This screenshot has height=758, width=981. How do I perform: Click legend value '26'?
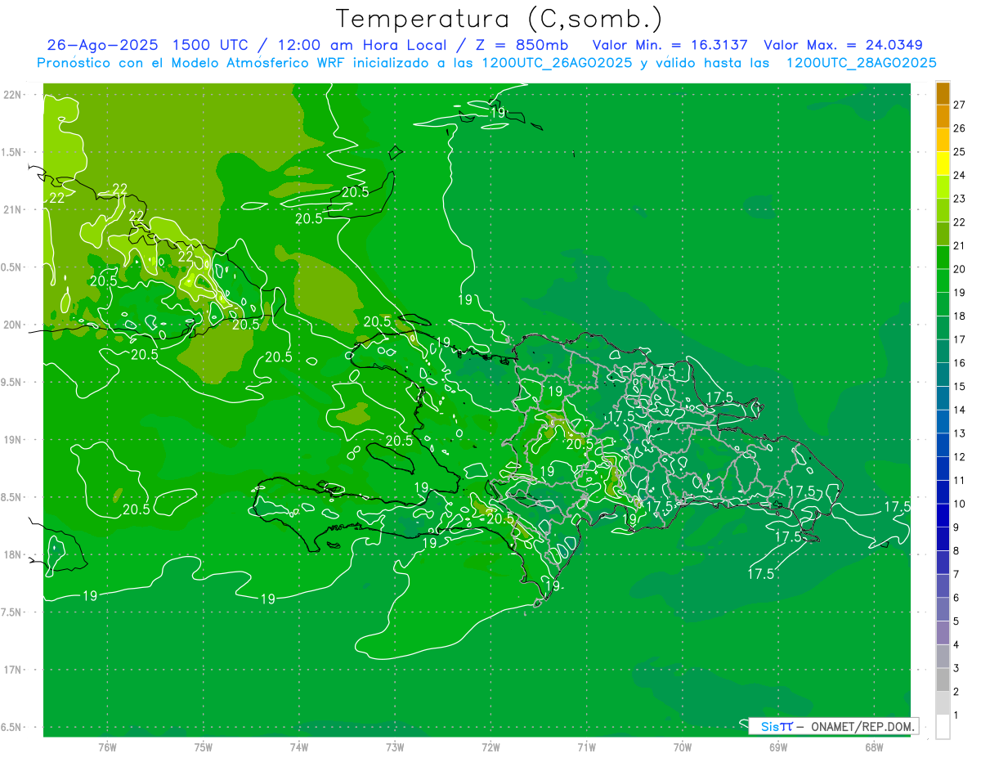click(x=959, y=128)
